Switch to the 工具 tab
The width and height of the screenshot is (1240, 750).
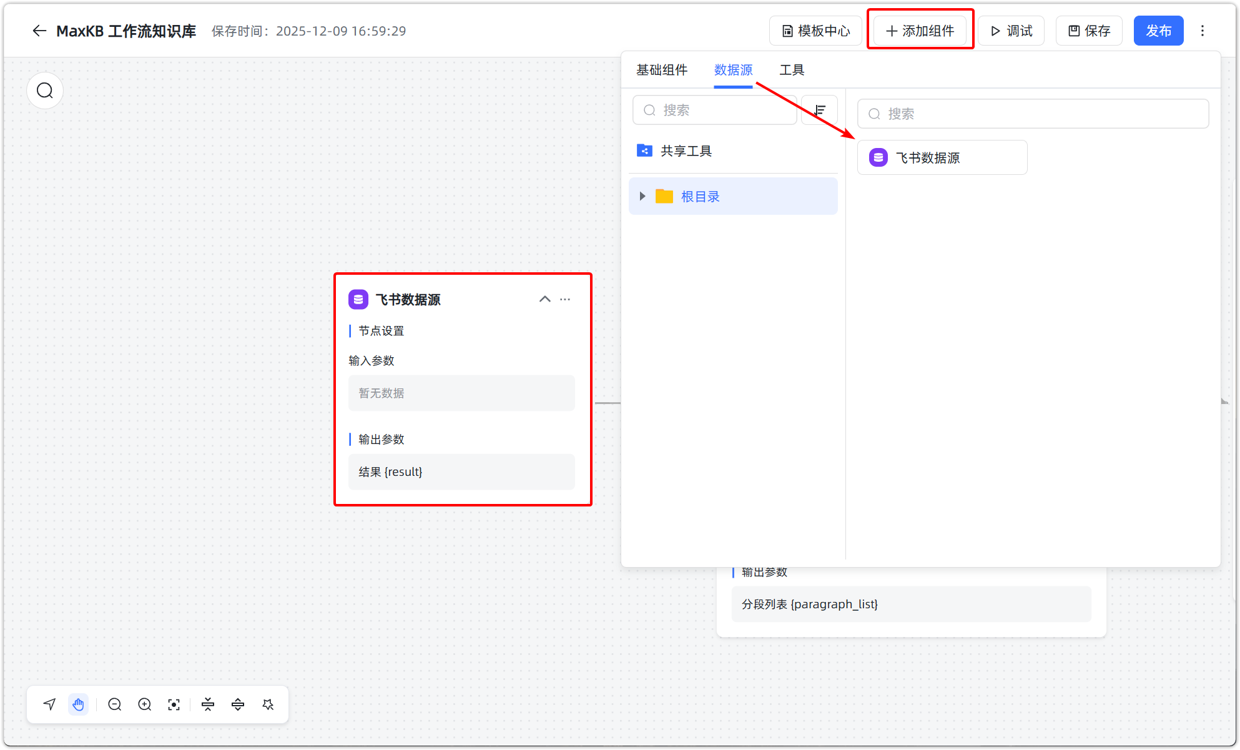(792, 70)
